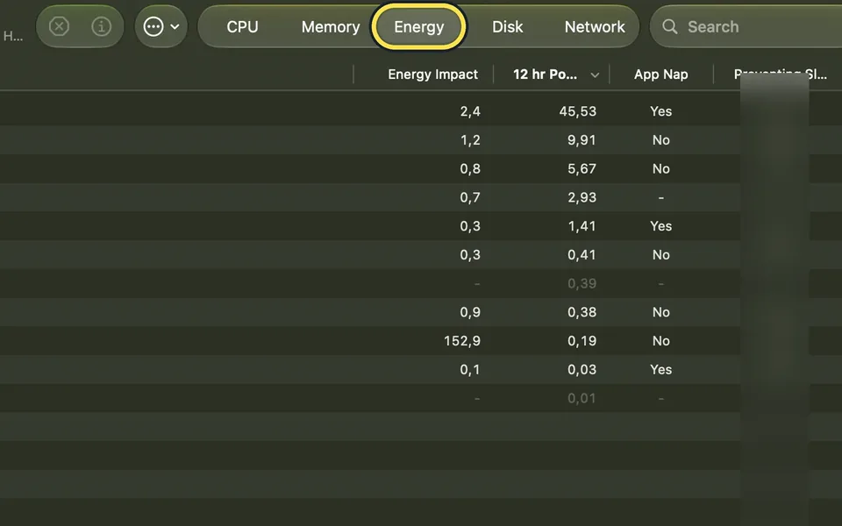The image size is (842, 526).
Task: Select the row with 12 hr power 9,91
Action: coord(421,140)
